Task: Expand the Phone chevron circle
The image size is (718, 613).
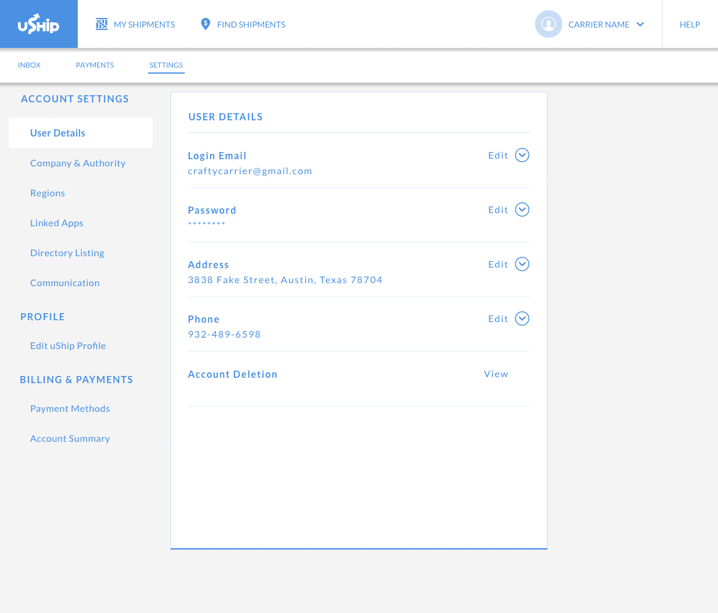Action: click(x=522, y=318)
